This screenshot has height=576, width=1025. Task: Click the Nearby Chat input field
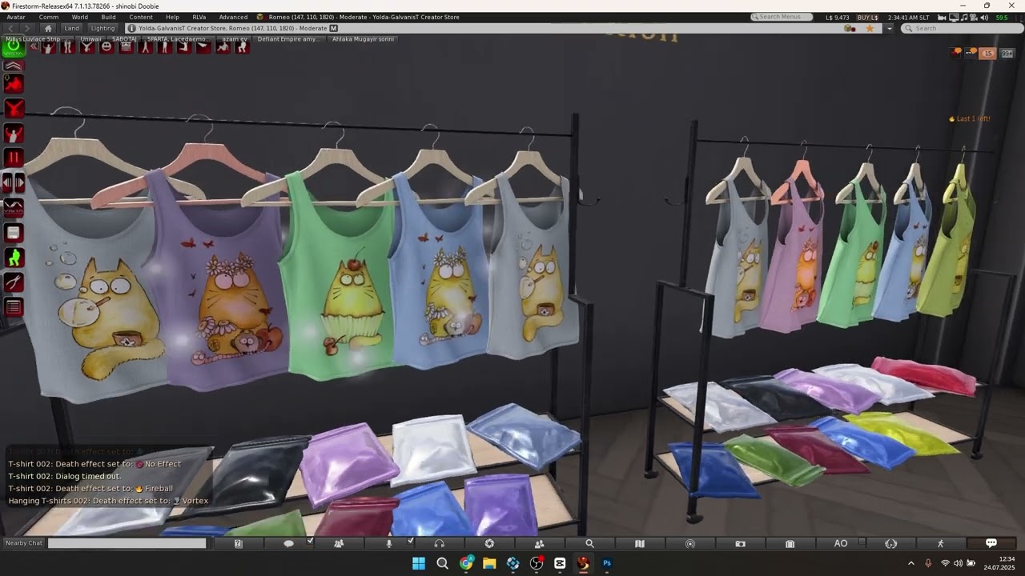point(127,543)
